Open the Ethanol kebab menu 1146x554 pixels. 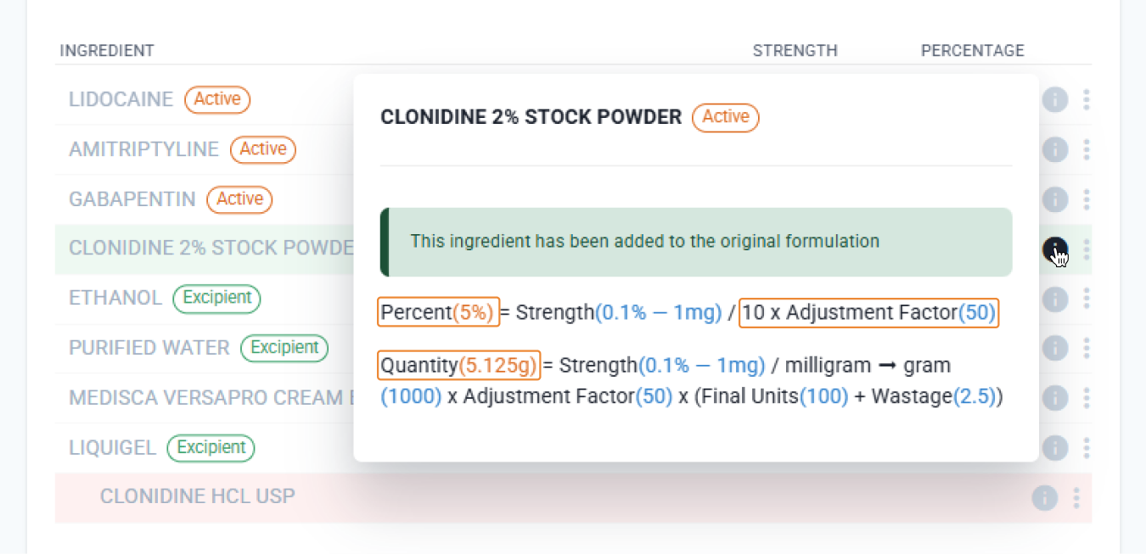[x=1087, y=299]
